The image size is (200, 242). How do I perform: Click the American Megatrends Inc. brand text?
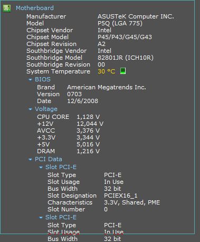click(x=107, y=87)
